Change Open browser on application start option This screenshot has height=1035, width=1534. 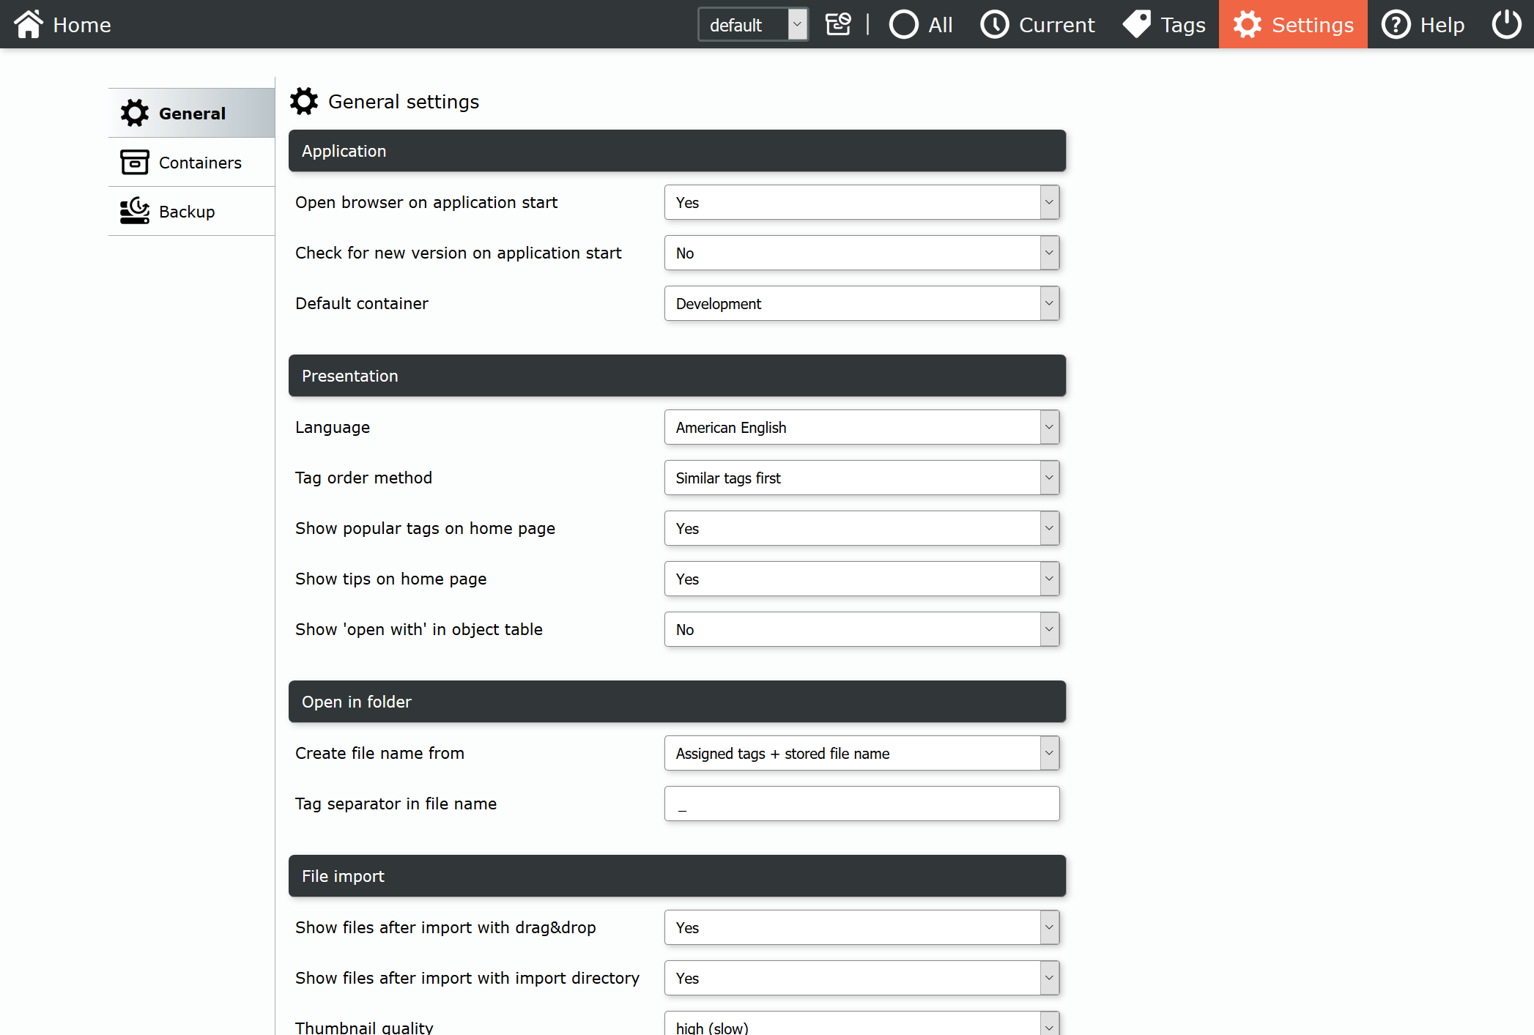[x=862, y=202]
